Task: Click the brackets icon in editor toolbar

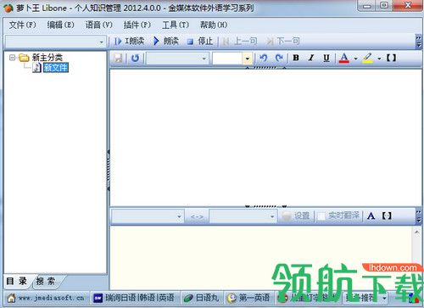Action: pyautogui.click(x=392, y=58)
